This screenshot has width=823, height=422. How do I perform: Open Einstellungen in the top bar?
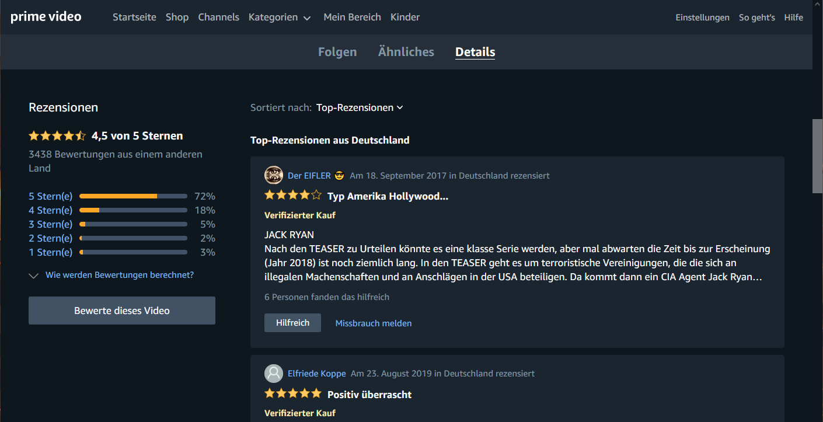pyautogui.click(x=702, y=18)
